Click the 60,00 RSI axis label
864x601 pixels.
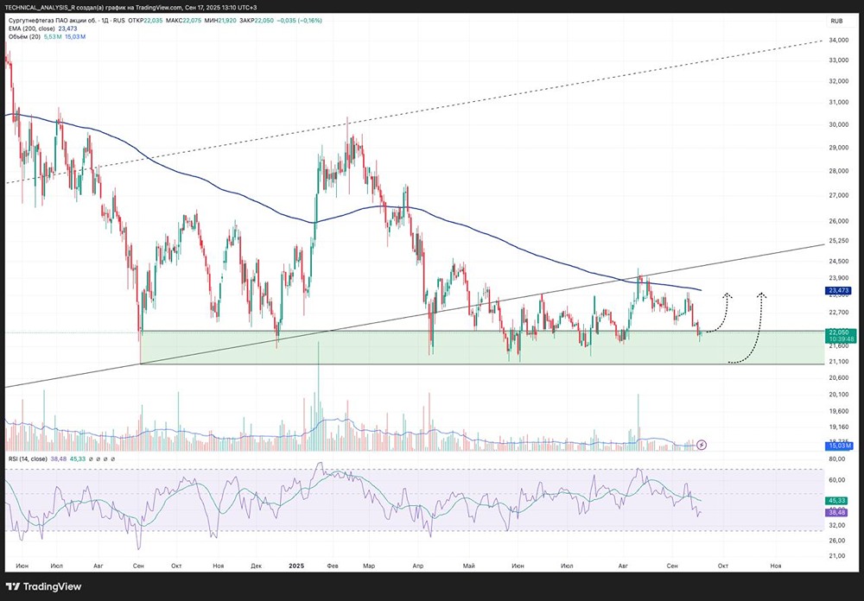point(837,480)
